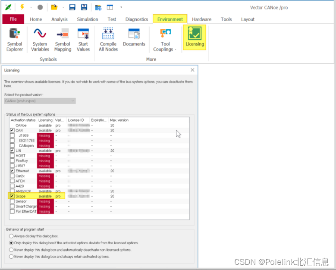Switch to the Layout tab
The width and height of the screenshot is (336, 270).
[248, 19]
